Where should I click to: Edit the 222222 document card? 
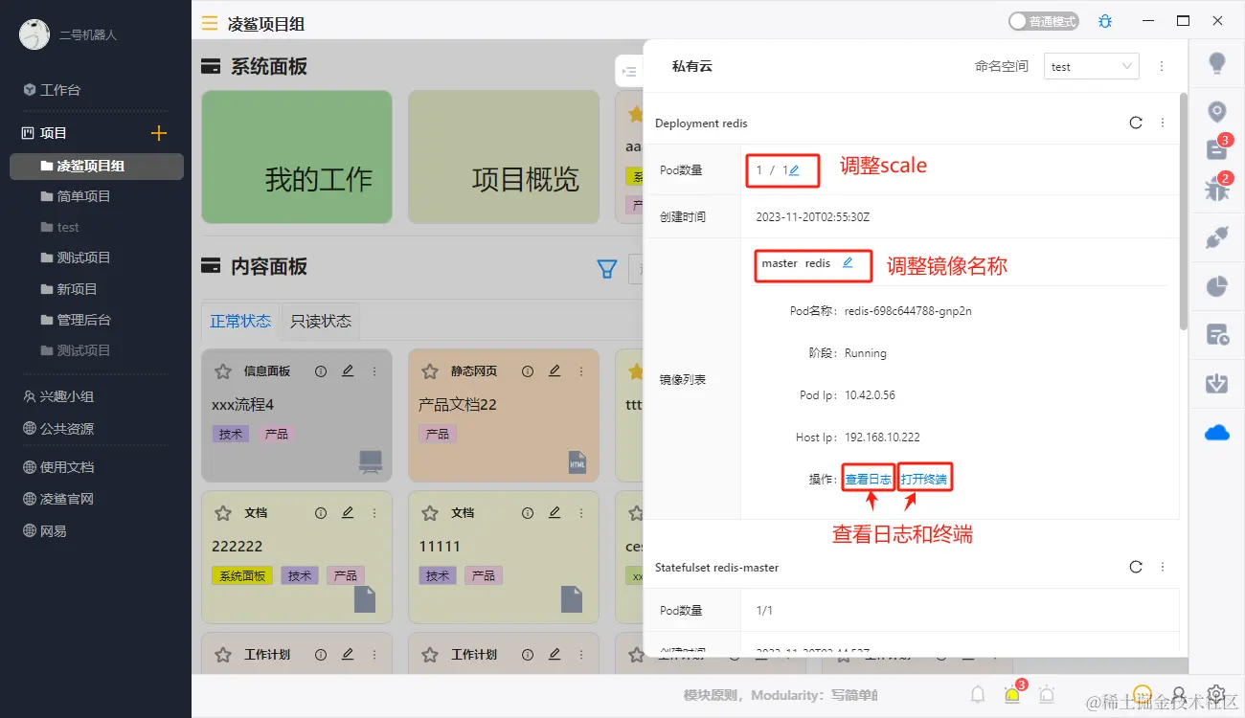point(348,512)
